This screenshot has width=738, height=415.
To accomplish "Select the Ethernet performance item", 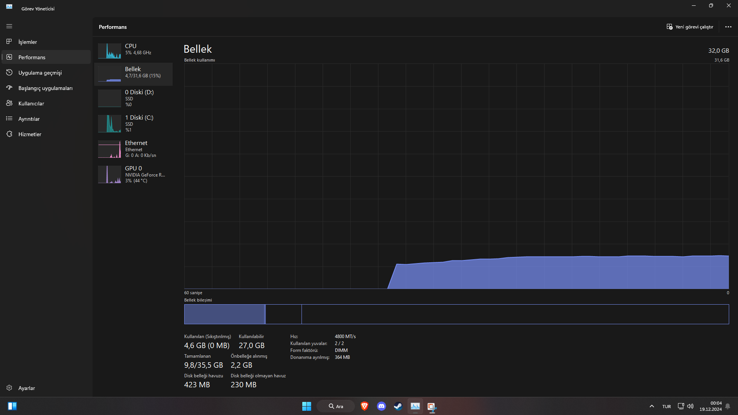I will click(x=133, y=149).
